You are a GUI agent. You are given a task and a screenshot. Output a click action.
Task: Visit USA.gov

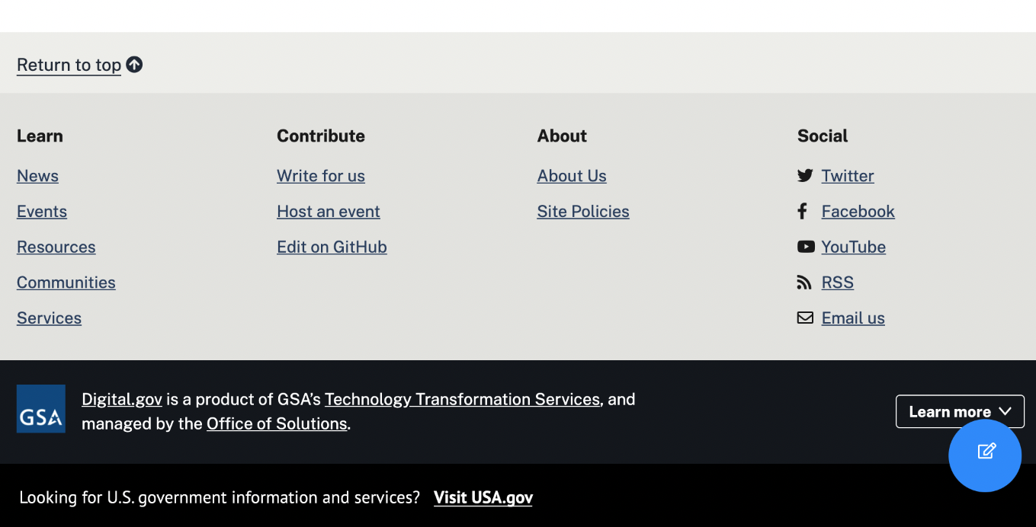point(483,497)
